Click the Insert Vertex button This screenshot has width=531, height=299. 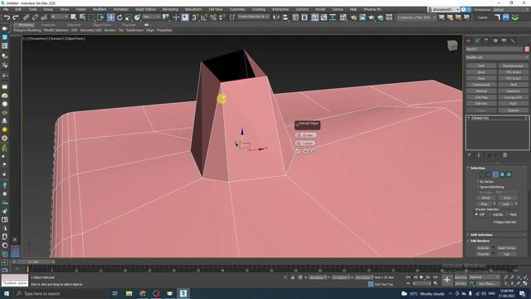point(506,248)
